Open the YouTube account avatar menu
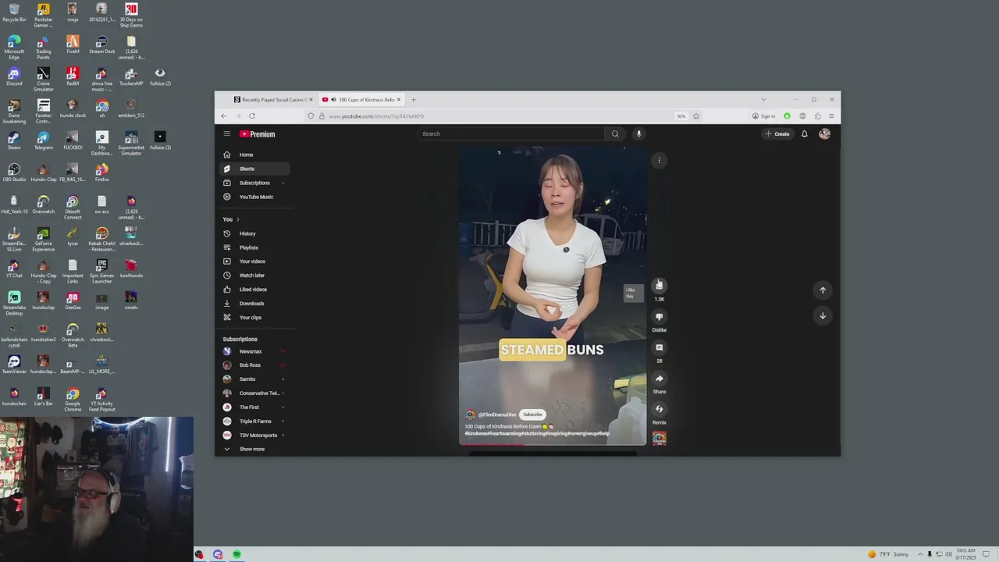 click(x=824, y=134)
